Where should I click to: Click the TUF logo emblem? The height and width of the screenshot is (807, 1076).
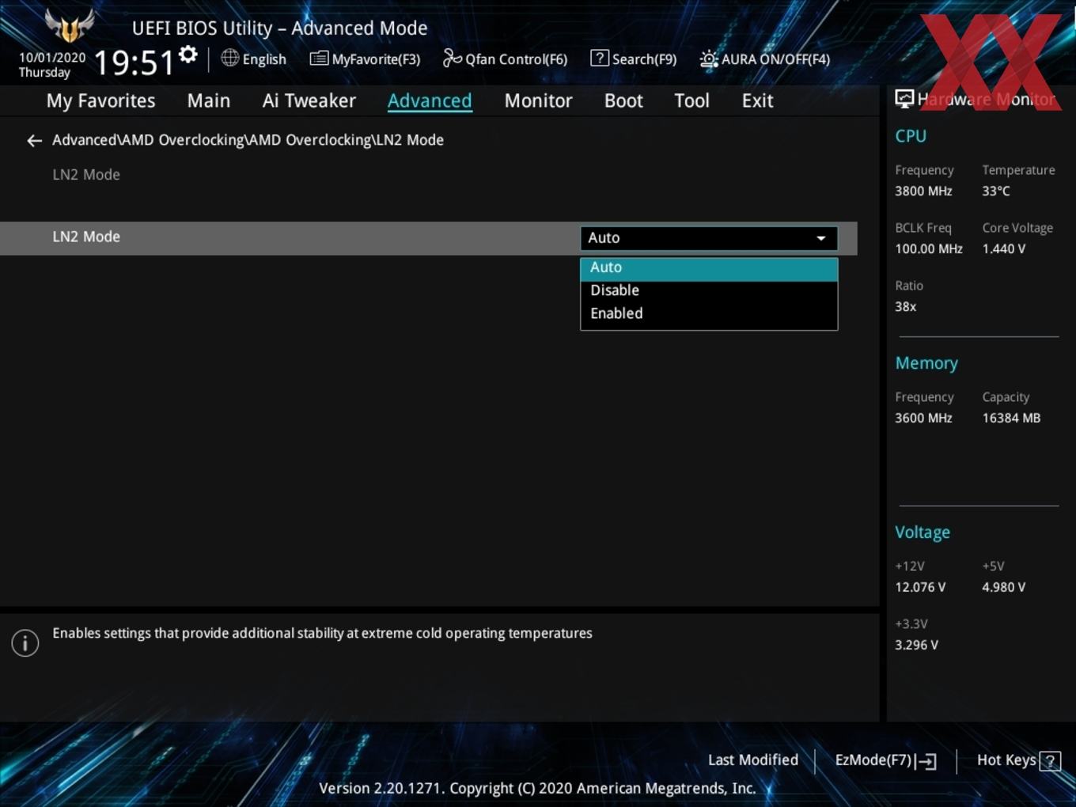[x=70, y=26]
